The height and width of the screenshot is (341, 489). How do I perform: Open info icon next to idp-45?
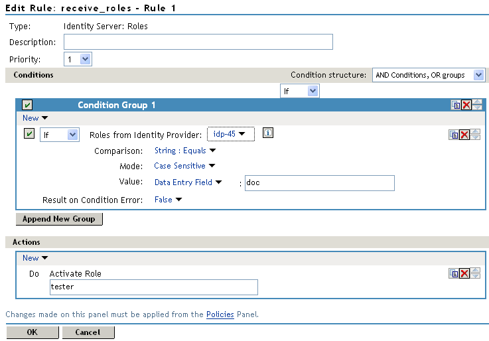(268, 133)
